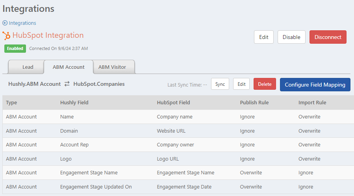
Task: Click the Publish Rule column header
Action: pyautogui.click(x=254, y=103)
